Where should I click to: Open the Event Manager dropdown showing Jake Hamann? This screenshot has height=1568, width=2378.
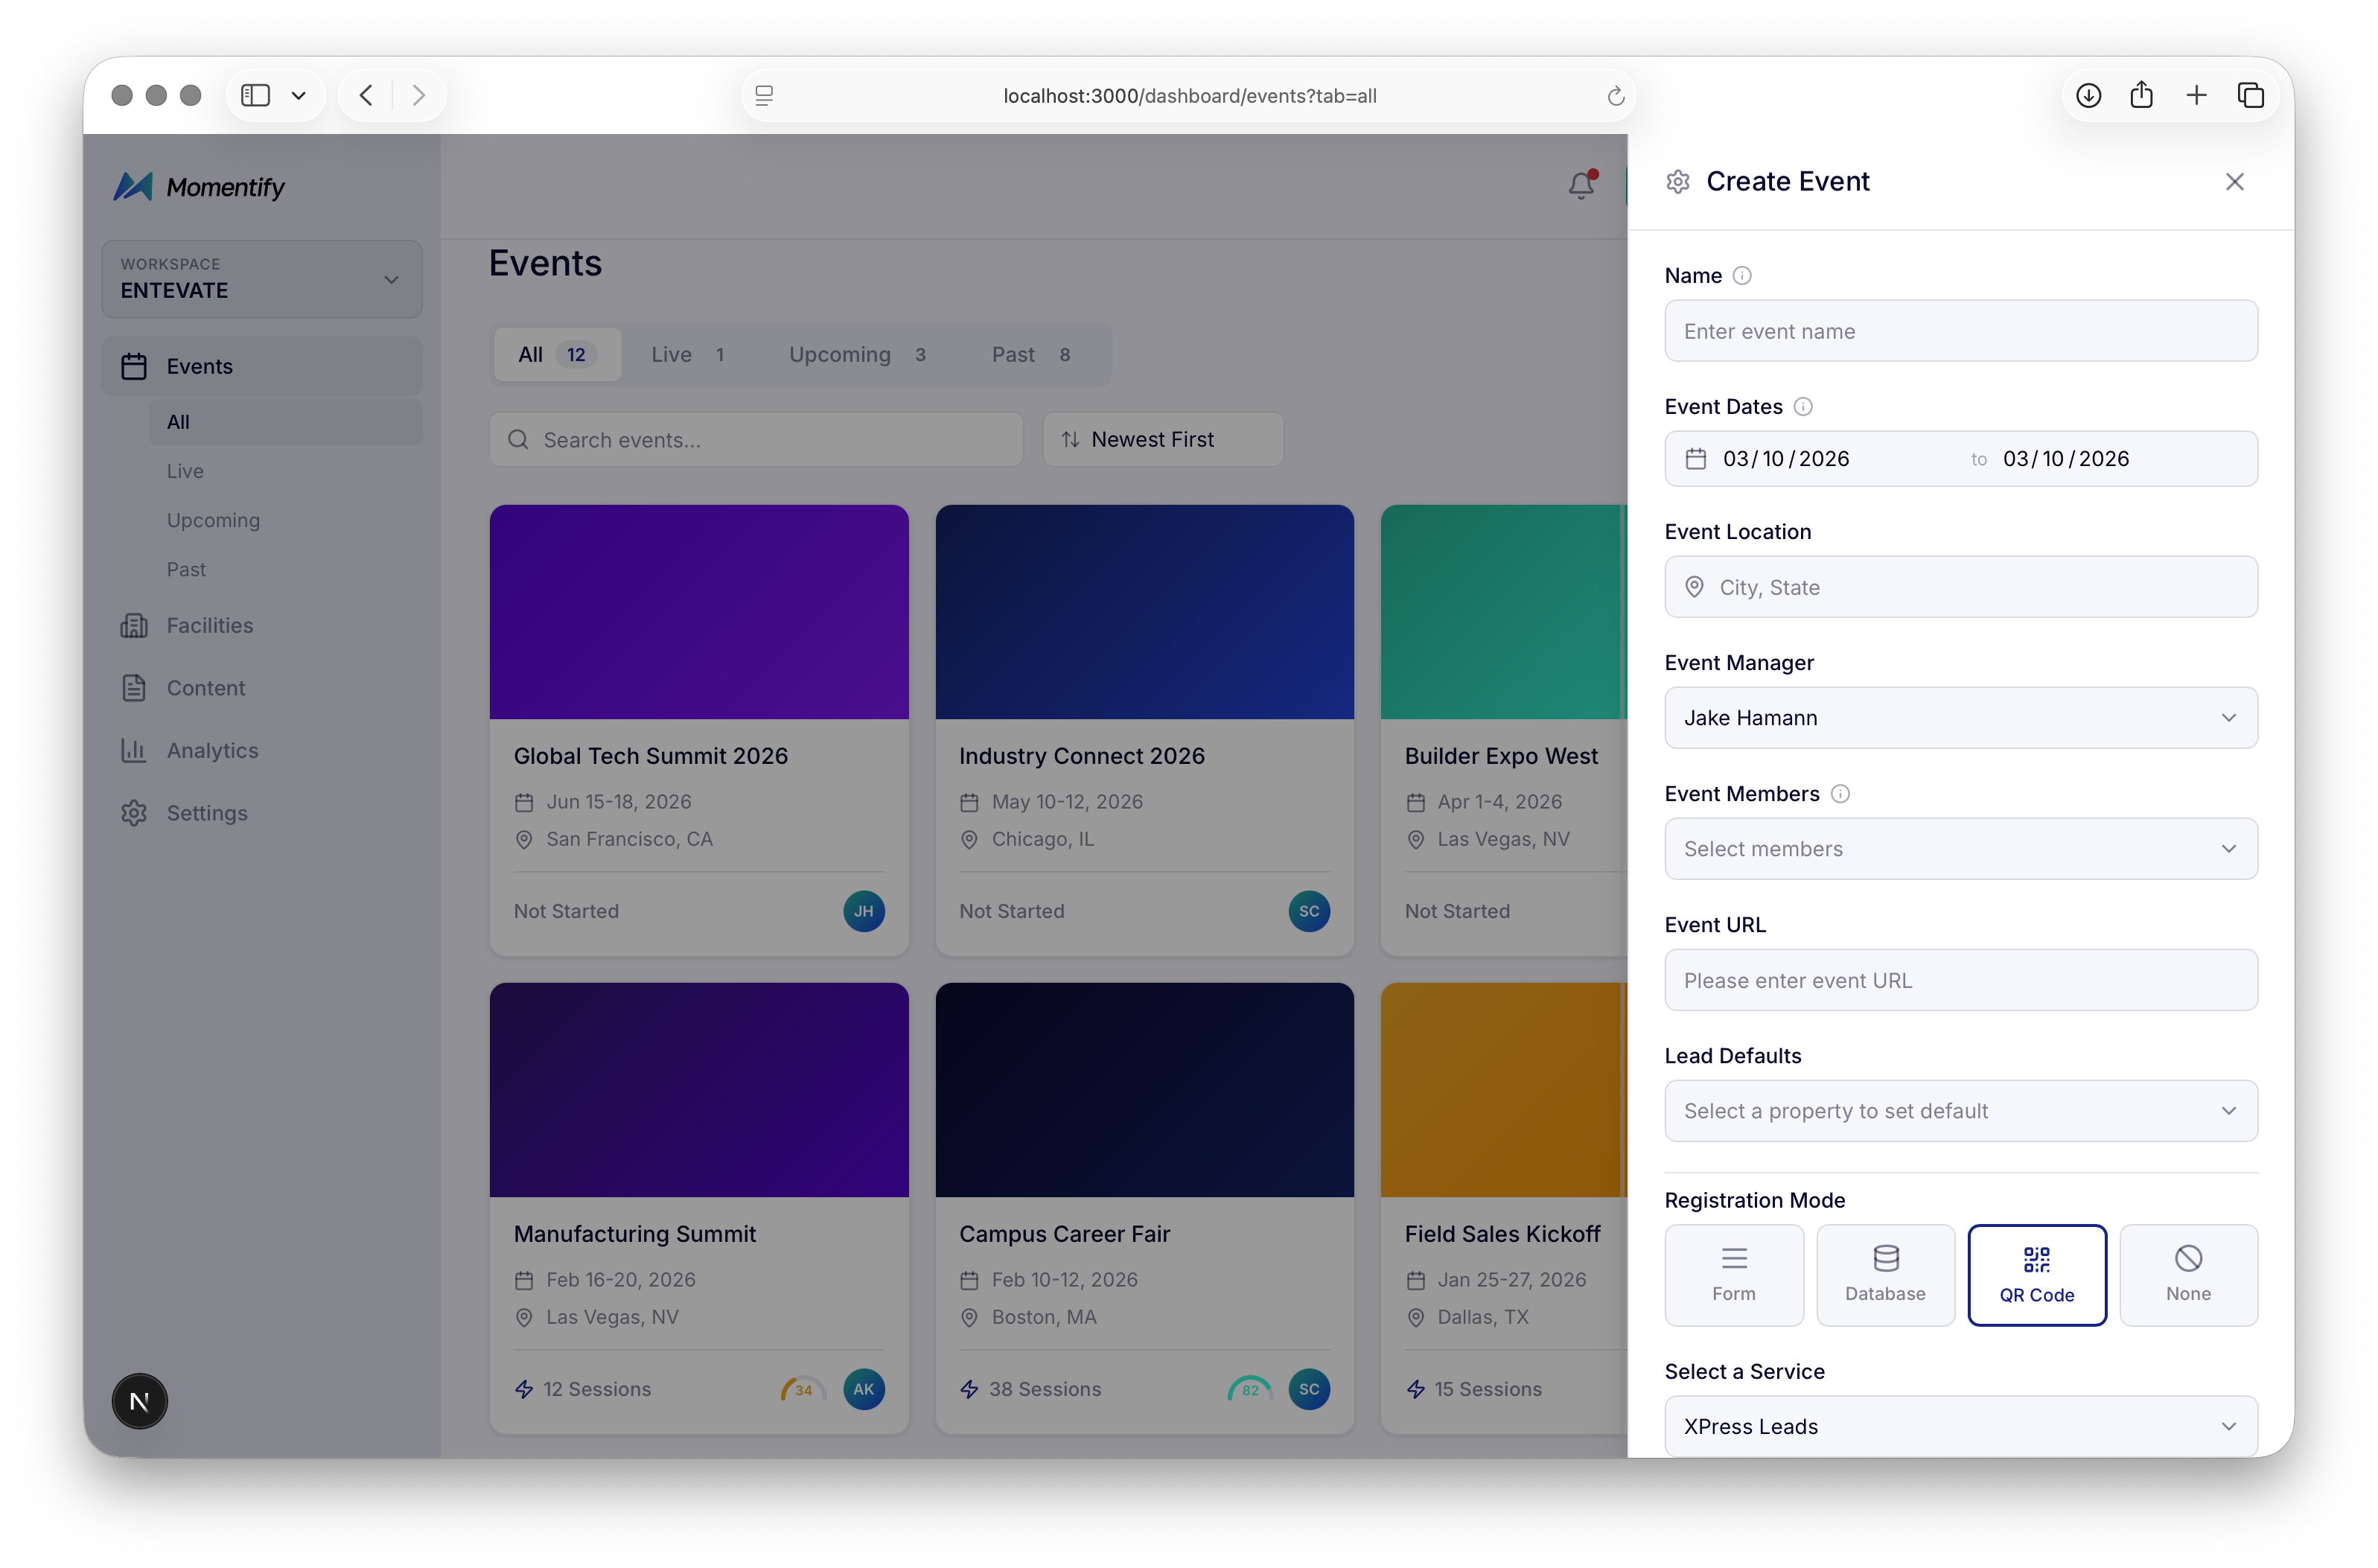tap(1960, 717)
